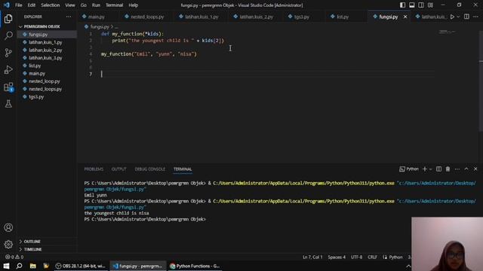This screenshot has width=483, height=271.
Task: Open editor more actions ellipsis
Action: click(x=475, y=17)
